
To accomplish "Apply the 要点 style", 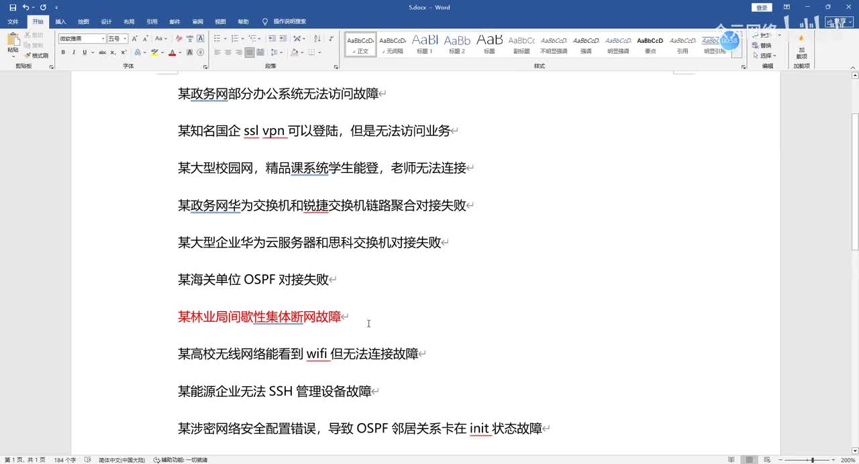I will pos(650,45).
